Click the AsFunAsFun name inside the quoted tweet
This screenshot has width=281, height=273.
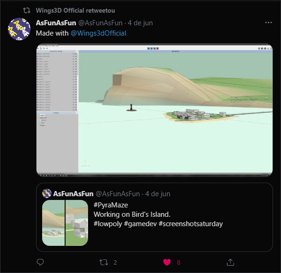[74, 194]
